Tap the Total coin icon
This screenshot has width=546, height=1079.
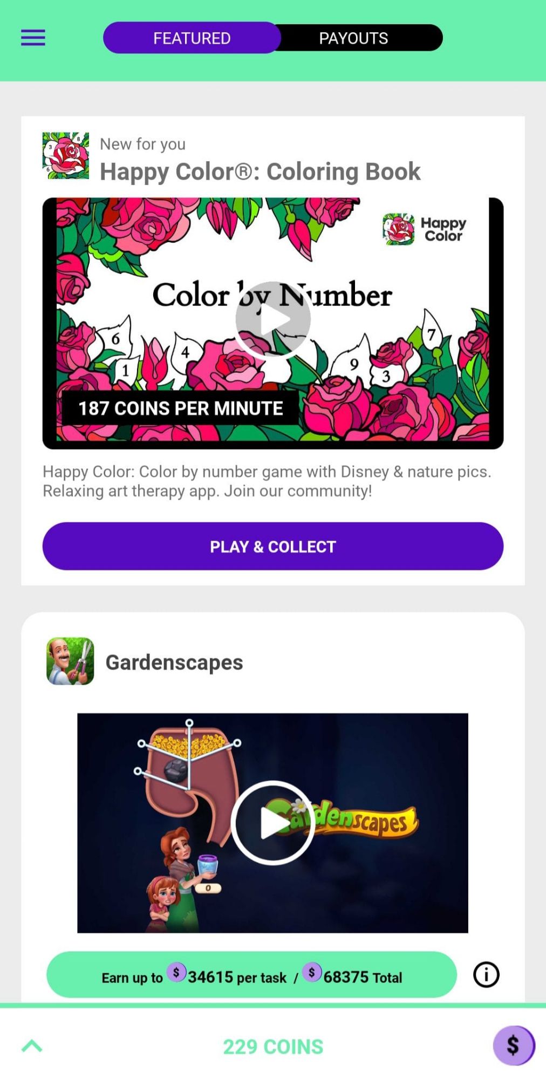click(x=312, y=972)
